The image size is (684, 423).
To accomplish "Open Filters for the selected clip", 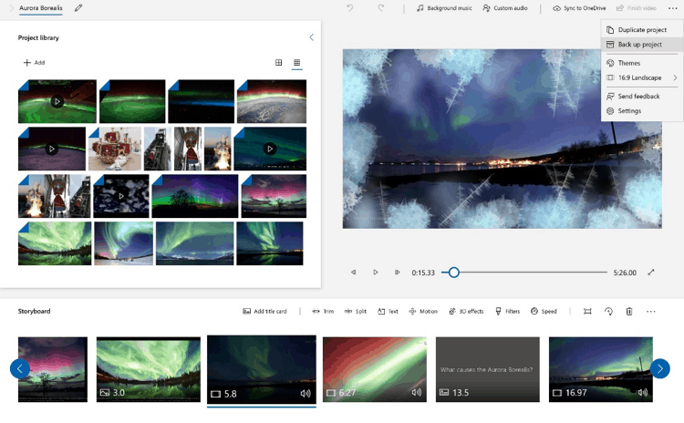I will pos(507,312).
